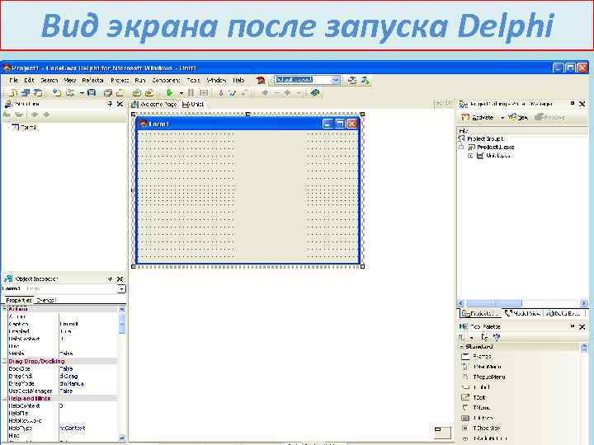
Task: Click the Delphi helmet icon in menu bar
Action: coord(261,80)
